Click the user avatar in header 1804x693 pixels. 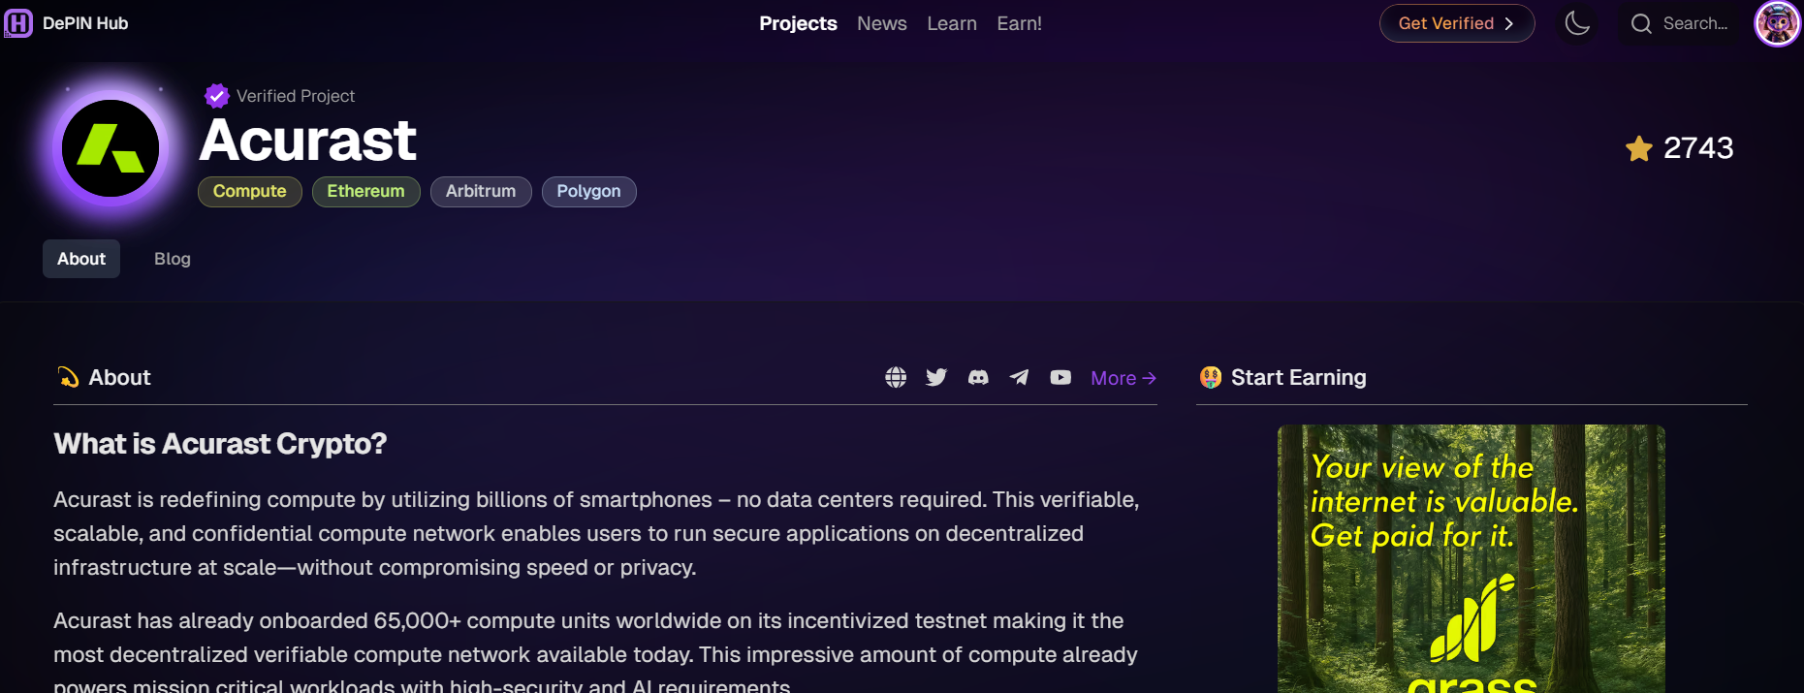(1777, 23)
